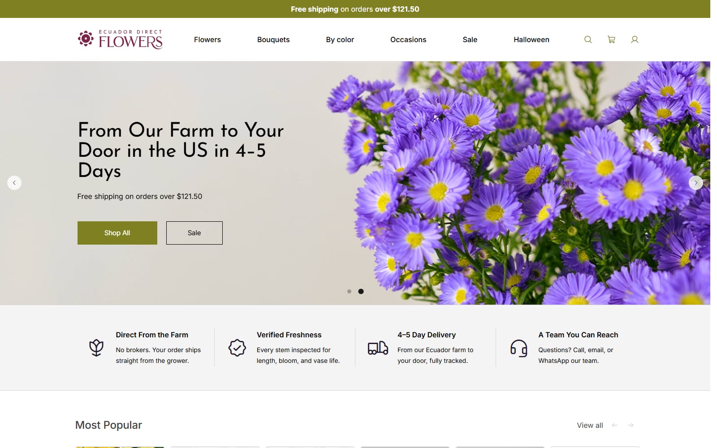Open the Occasions menu

click(408, 39)
